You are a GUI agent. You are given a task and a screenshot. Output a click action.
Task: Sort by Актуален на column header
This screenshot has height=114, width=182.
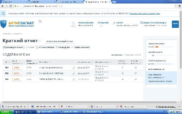click(85, 62)
